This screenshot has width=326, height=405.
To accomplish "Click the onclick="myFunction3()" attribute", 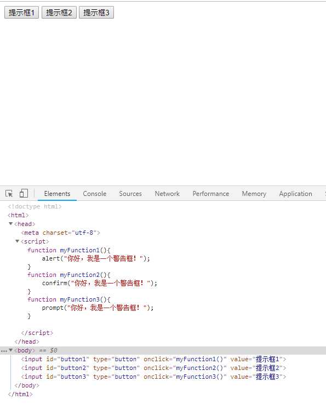I will pos(185,377).
